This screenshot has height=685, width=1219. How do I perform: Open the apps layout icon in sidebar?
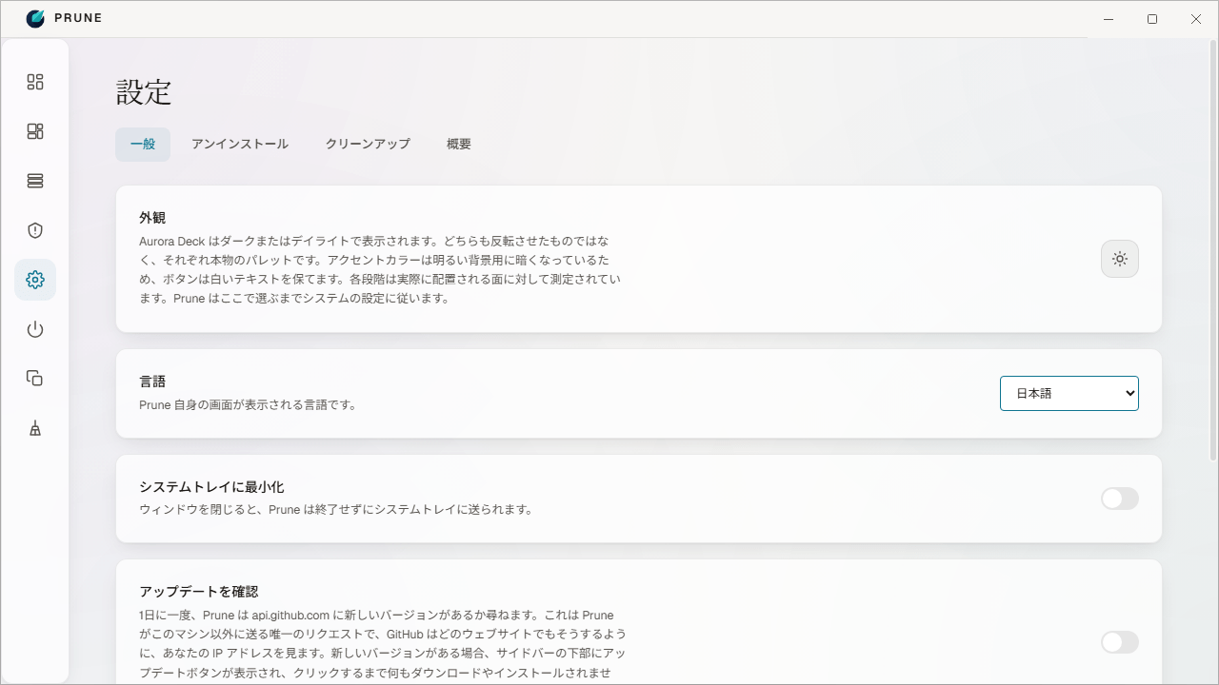pos(35,131)
